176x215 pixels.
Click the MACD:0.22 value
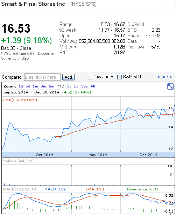coord(55,189)
